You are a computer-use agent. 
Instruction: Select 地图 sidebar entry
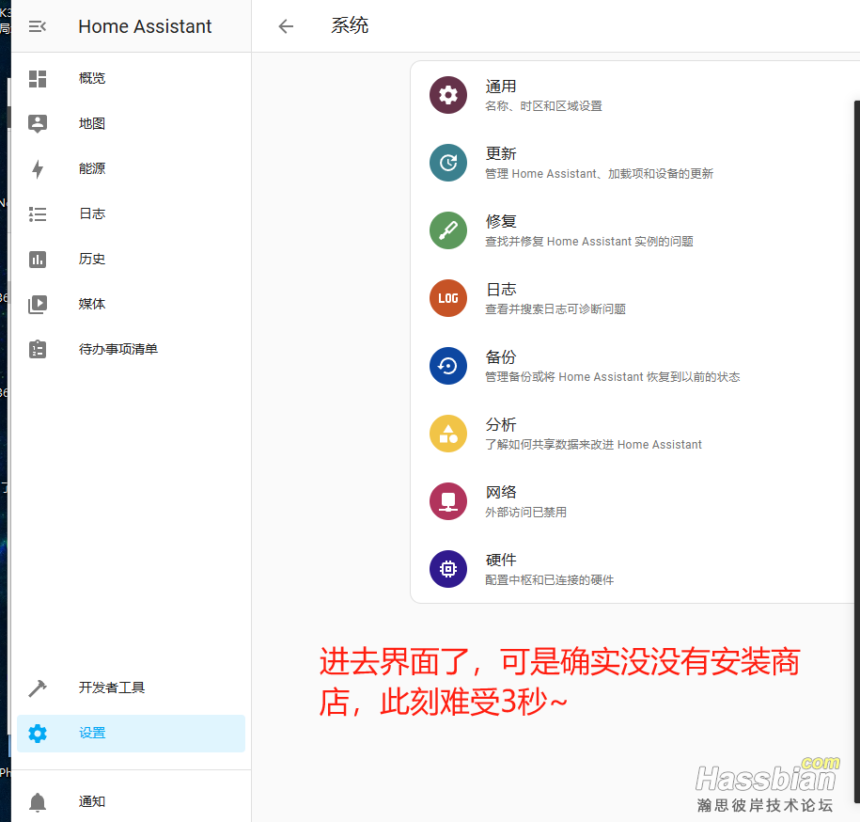[131, 123]
